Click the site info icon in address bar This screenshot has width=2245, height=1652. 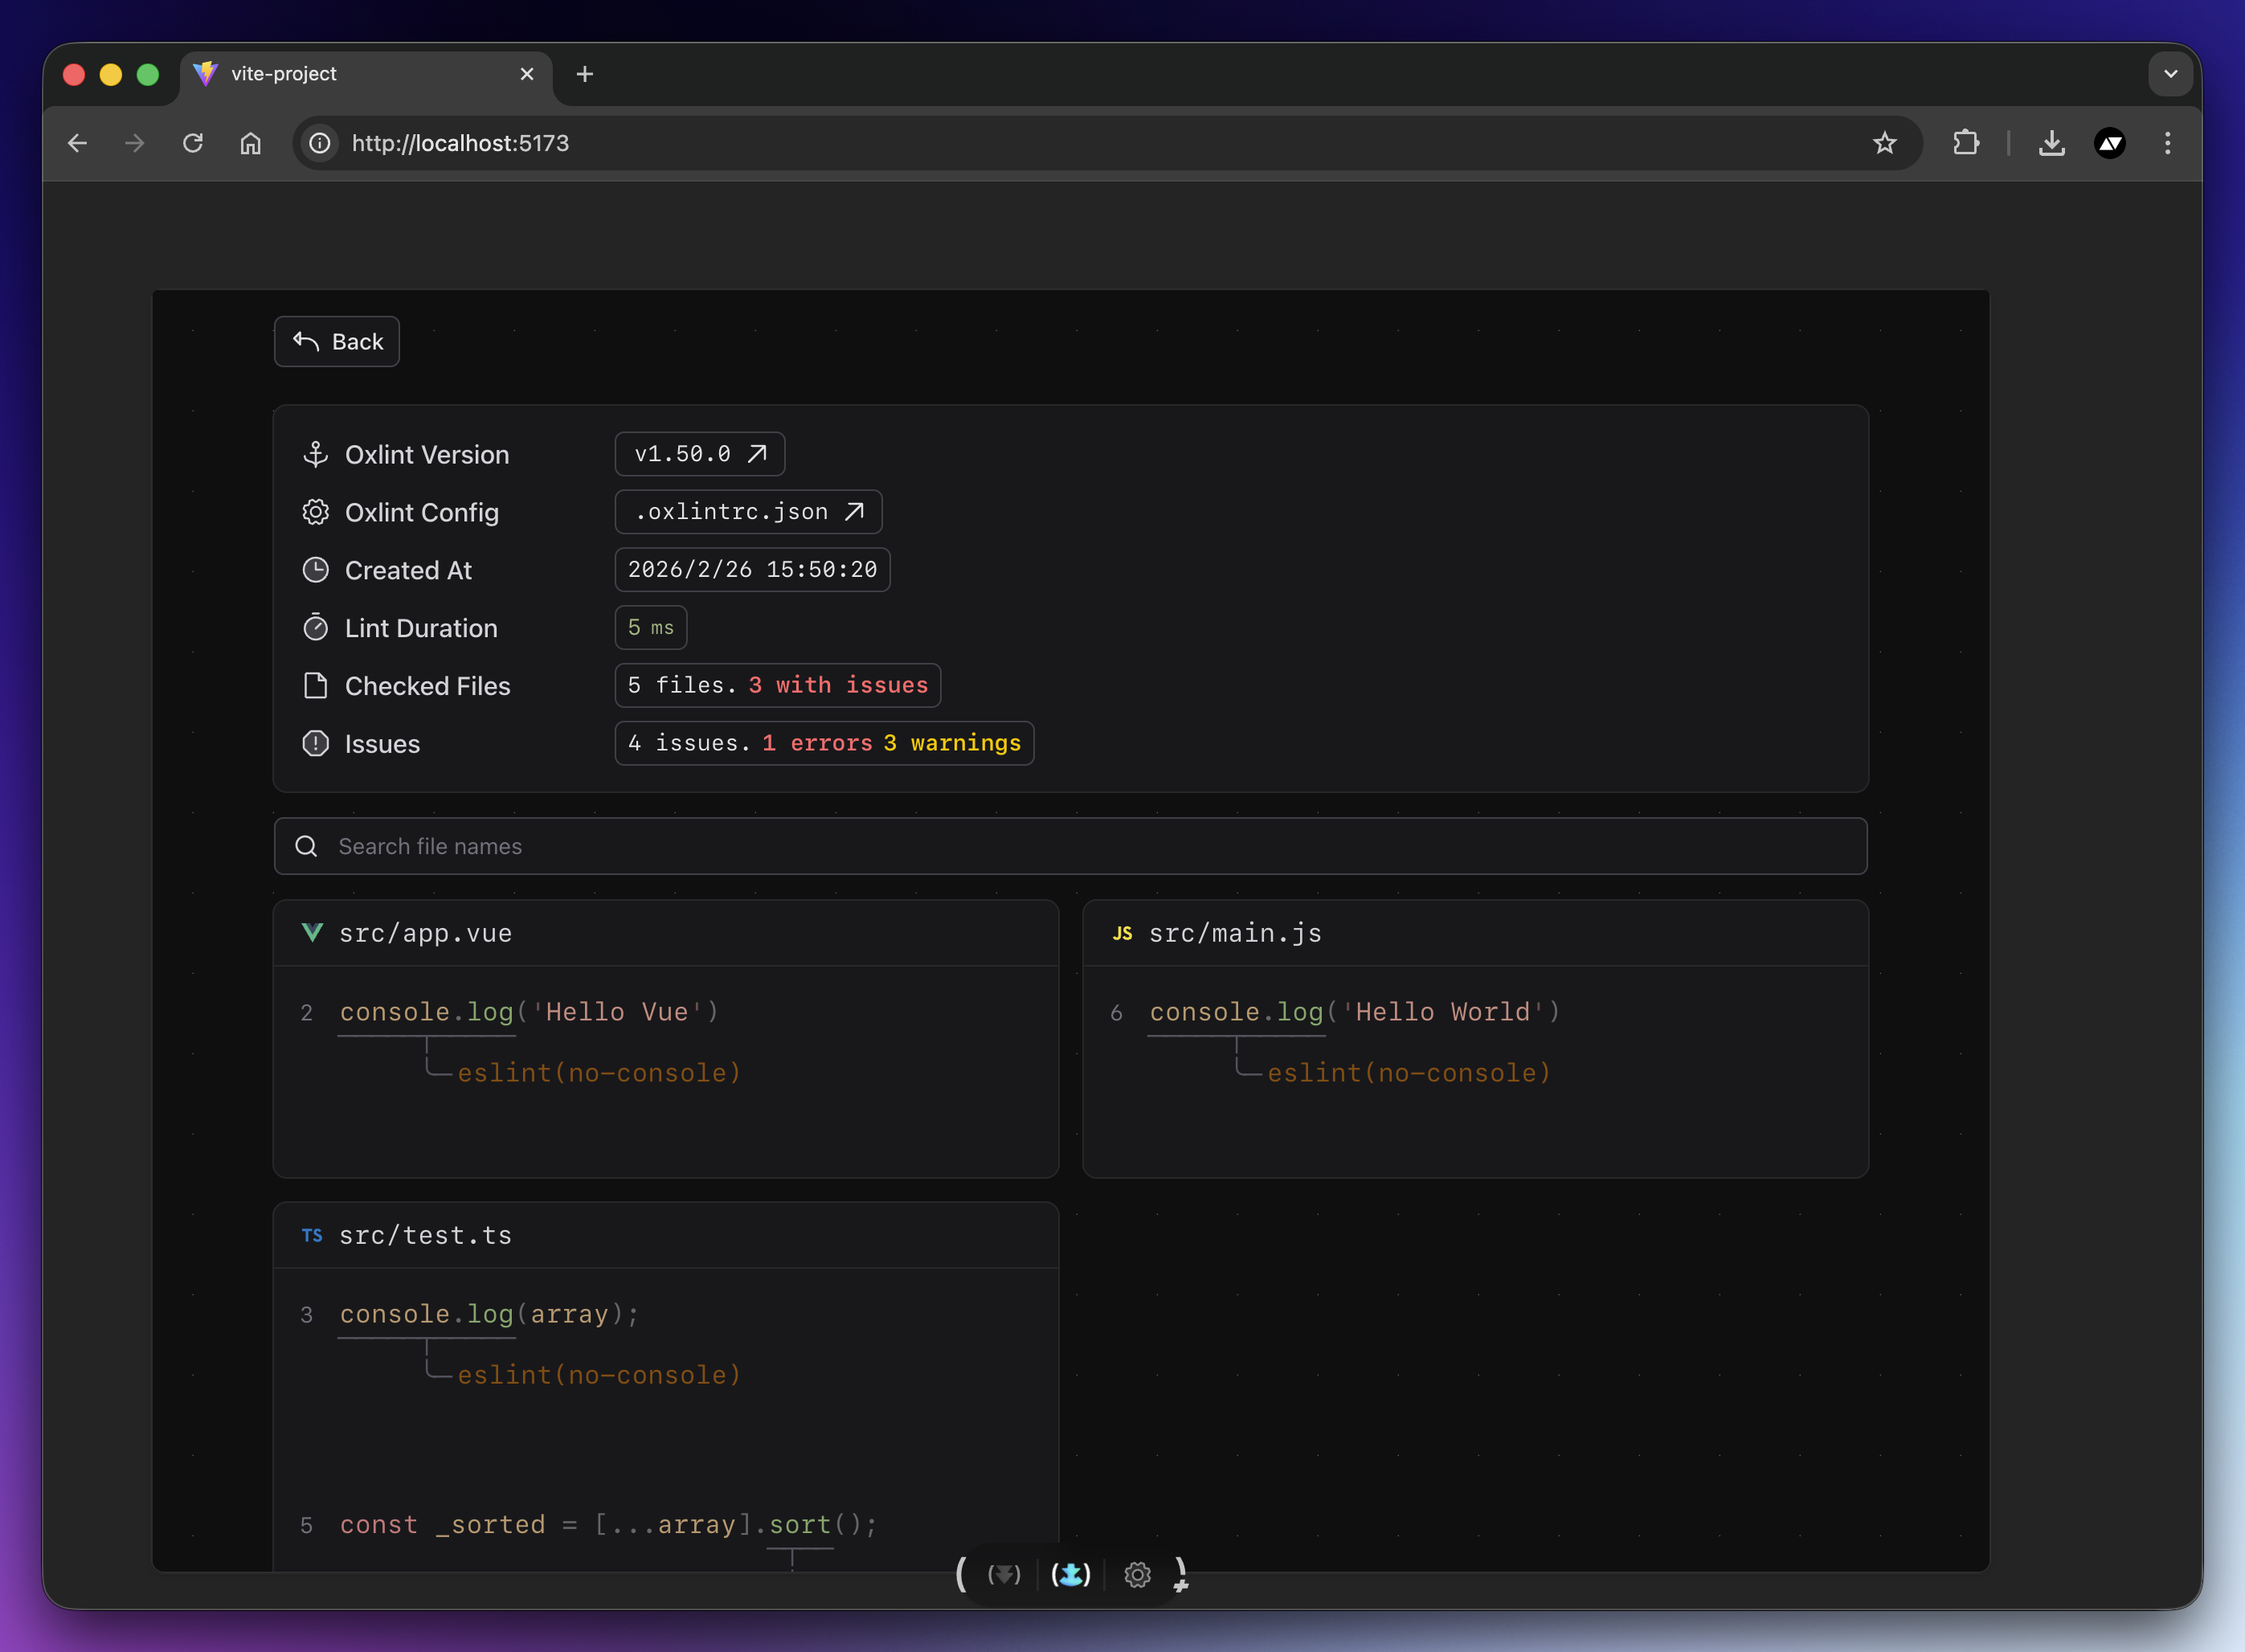coord(320,143)
